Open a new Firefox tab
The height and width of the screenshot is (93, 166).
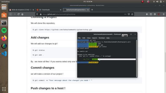[x=92, y=10]
